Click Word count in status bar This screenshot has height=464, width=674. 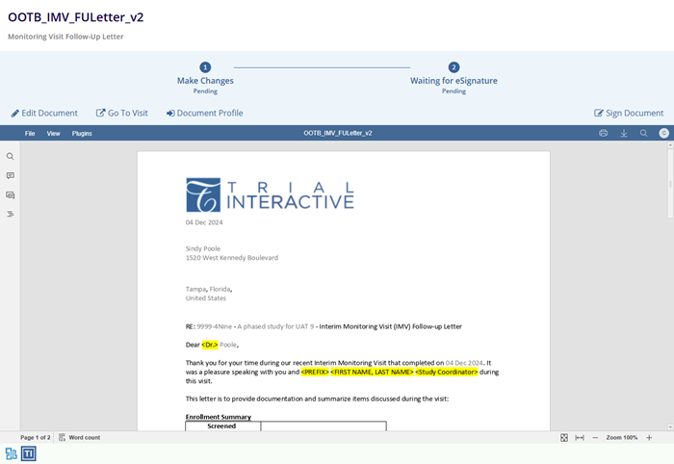[x=79, y=437]
